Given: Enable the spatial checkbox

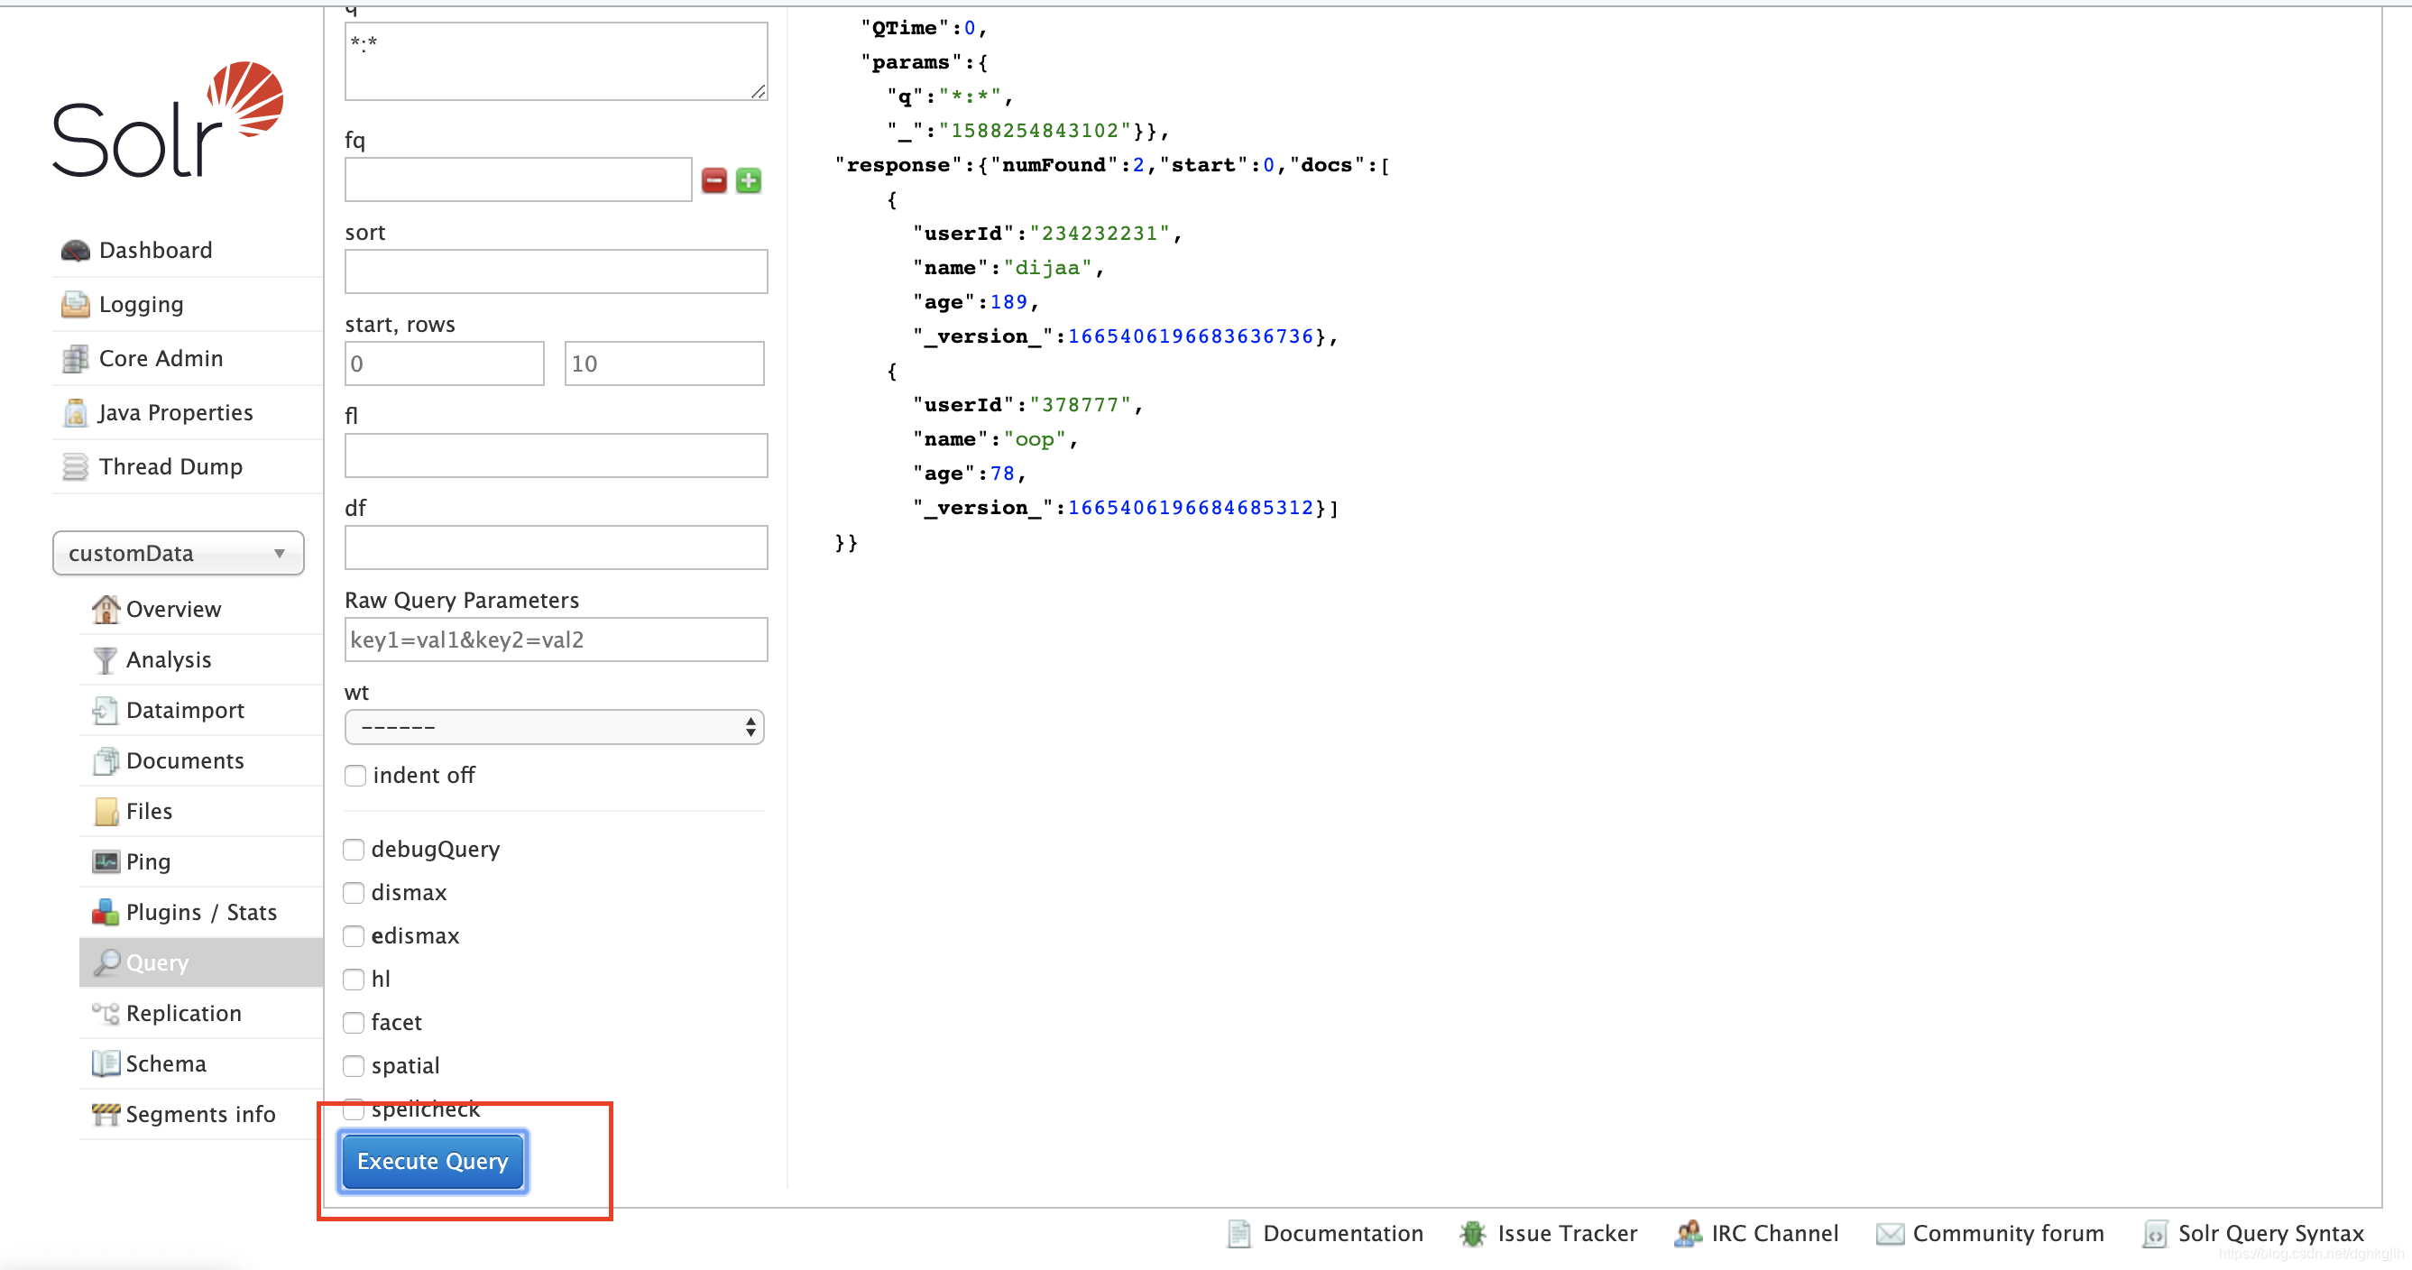Looking at the screenshot, I should [x=354, y=1067].
